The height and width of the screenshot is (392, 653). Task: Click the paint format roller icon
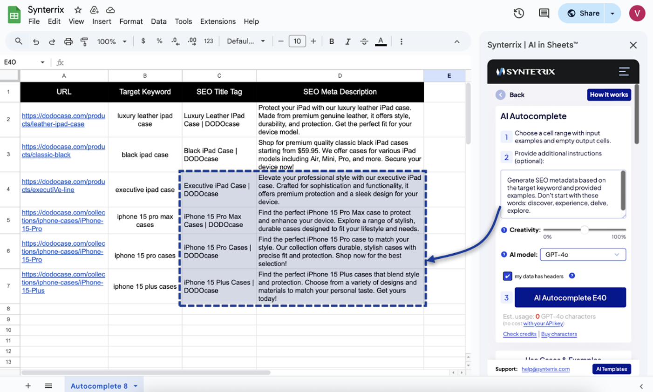point(84,41)
